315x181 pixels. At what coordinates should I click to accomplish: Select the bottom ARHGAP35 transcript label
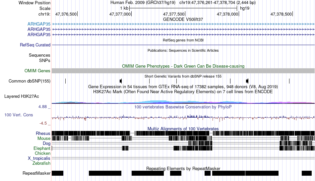tap(39, 34)
